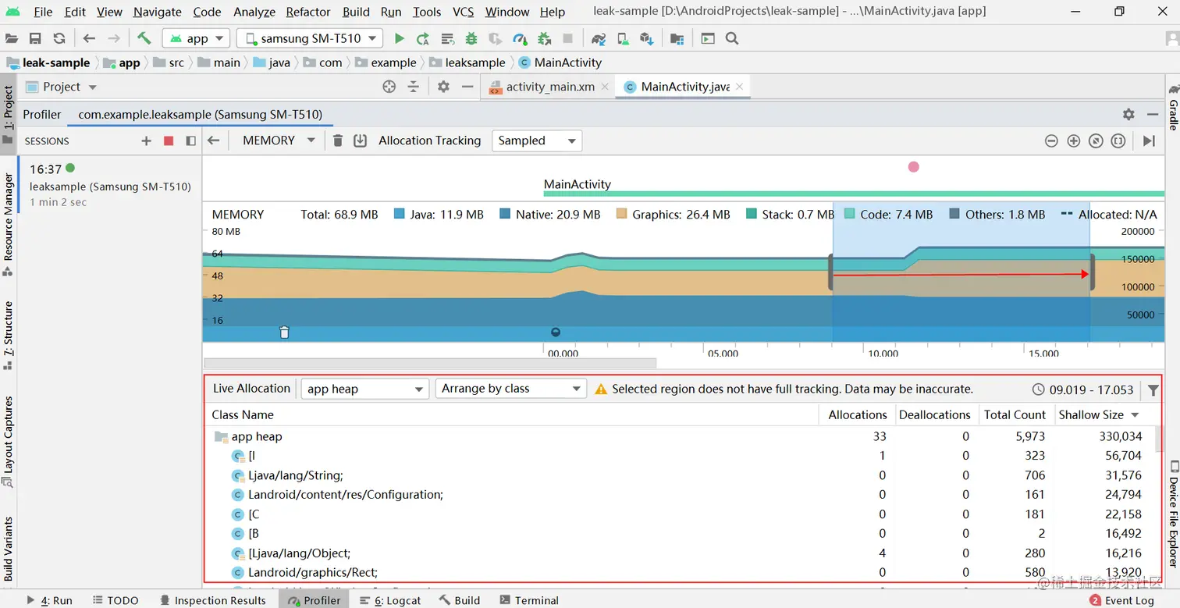Screen dimensions: 1180x608
Task: Build project using the hammer icon
Action: point(144,38)
